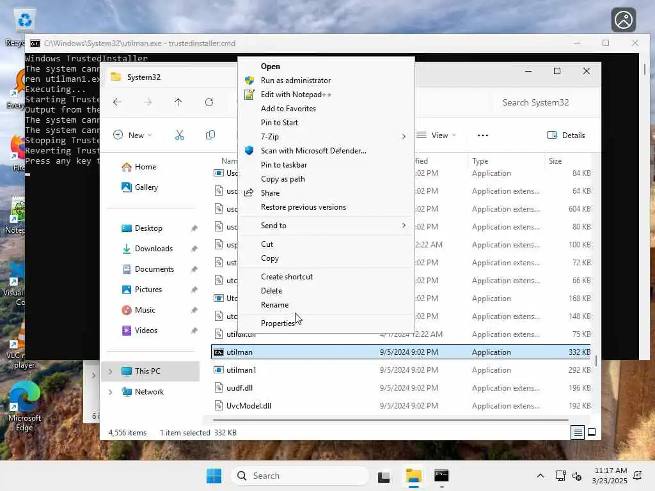Screen dimensions: 655x491
Task: Select Network in navigation pane
Action: [x=149, y=392]
